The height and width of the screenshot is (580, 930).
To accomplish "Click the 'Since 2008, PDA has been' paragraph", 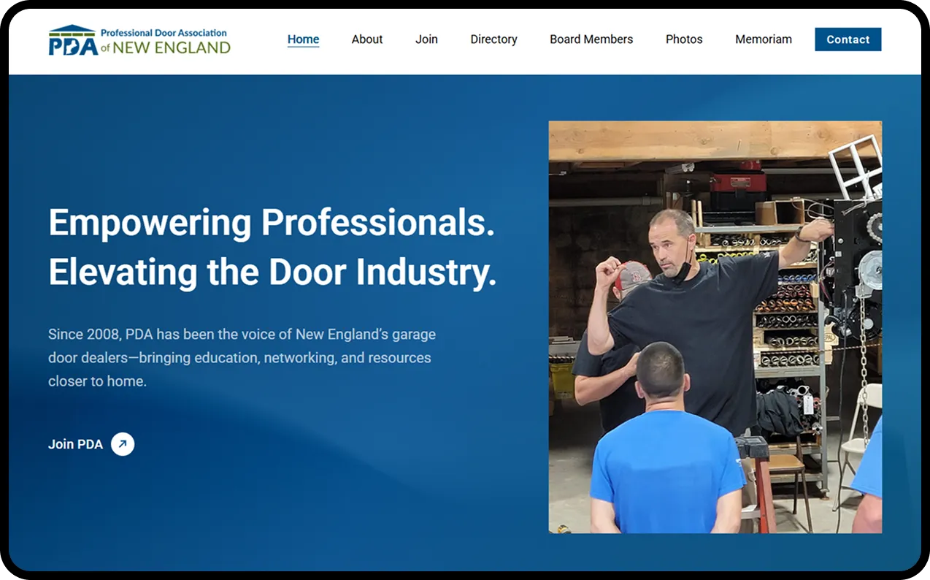I will pos(242,358).
